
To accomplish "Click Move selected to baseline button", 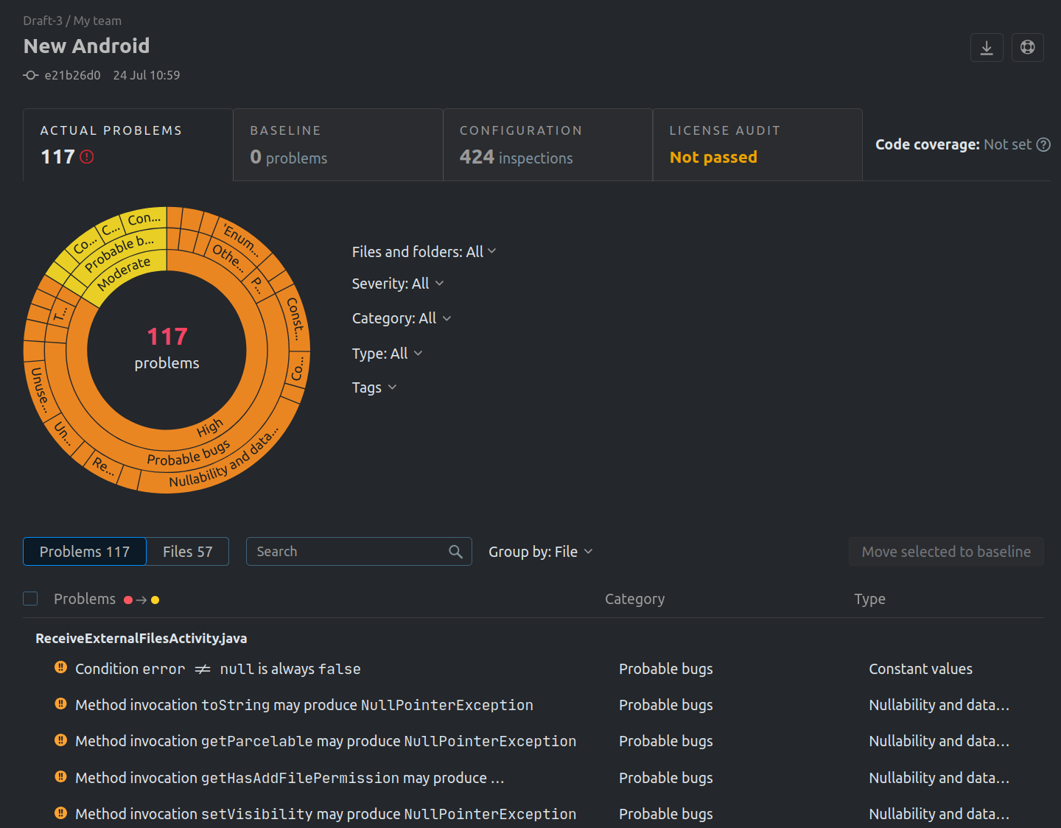I will pos(946,552).
